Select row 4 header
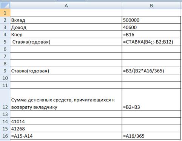 [x=5, y=34]
